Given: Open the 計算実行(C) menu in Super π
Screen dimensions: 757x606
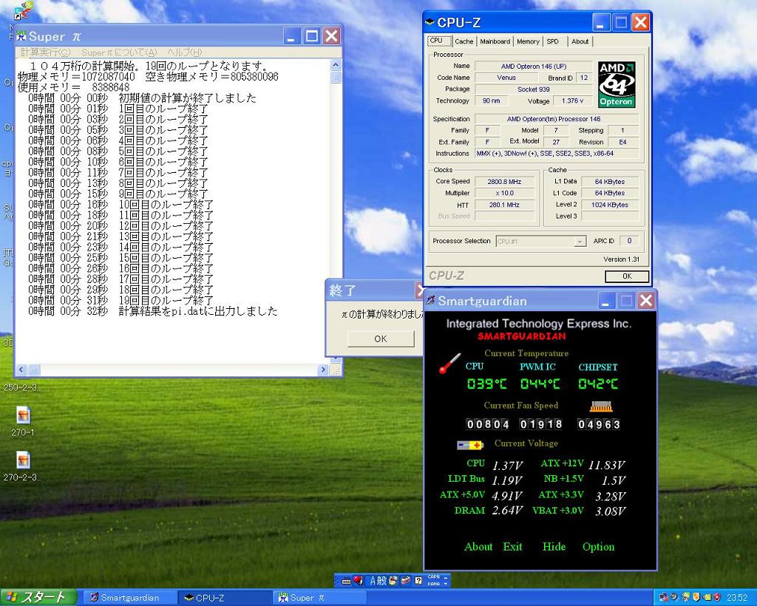Looking at the screenshot, I should click(45, 52).
